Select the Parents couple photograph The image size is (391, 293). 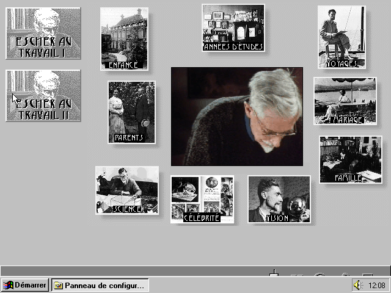click(132, 112)
